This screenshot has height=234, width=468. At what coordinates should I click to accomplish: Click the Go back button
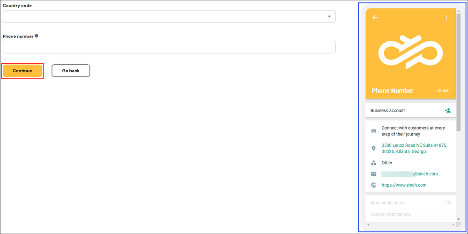pos(71,71)
